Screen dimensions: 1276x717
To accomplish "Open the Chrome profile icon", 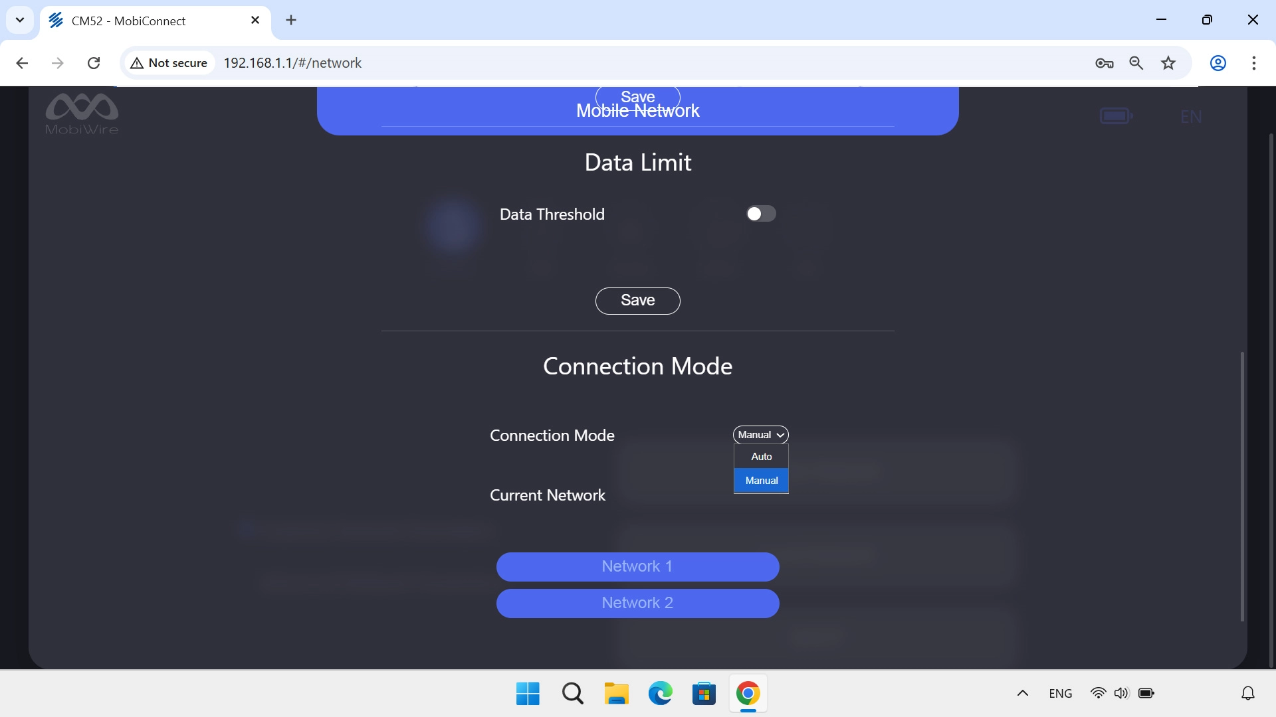I will pyautogui.click(x=1218, y=63).
